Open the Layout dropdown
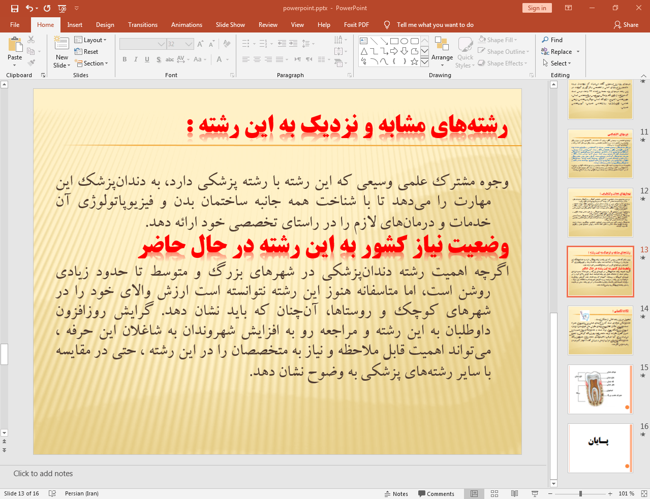Viewport: 650px width, 499px height. (90, 40)
